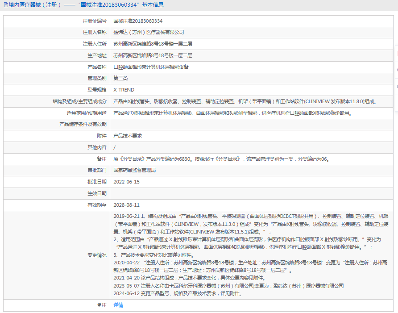Select the 2021-04-20 change entry
398x313 pixels.
(190, 278)
